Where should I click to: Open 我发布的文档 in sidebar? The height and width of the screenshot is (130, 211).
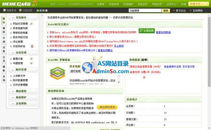point(20,37)
